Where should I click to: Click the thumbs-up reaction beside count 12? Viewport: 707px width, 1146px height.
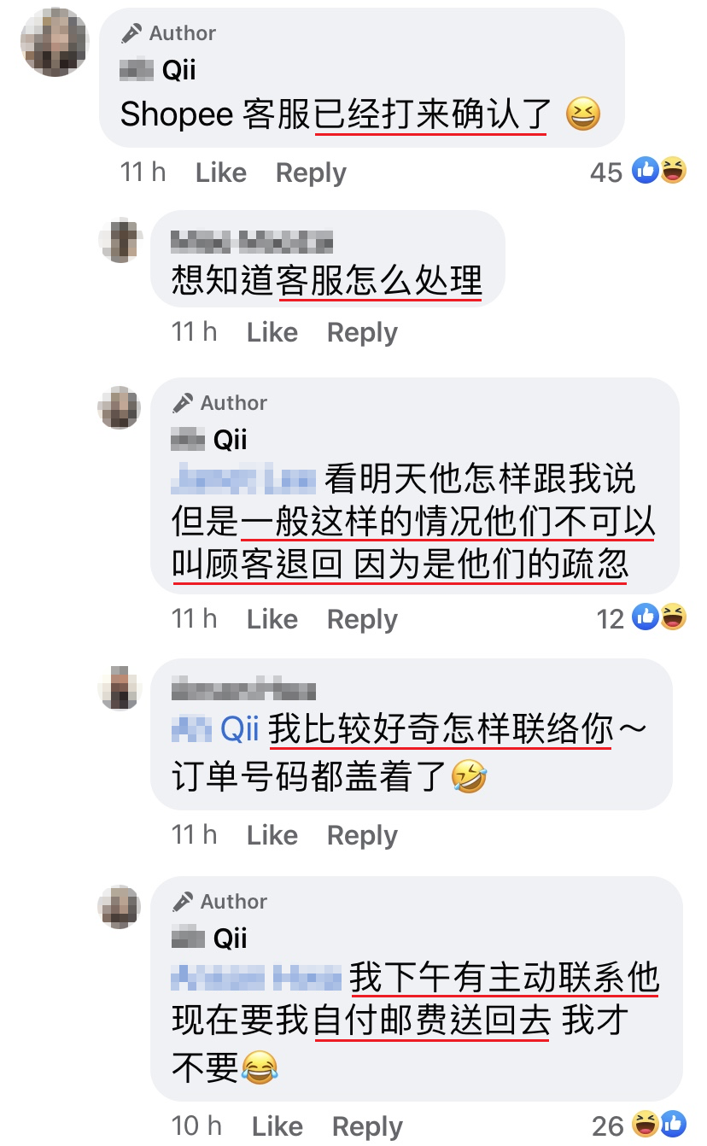click(x=646, y=617)
